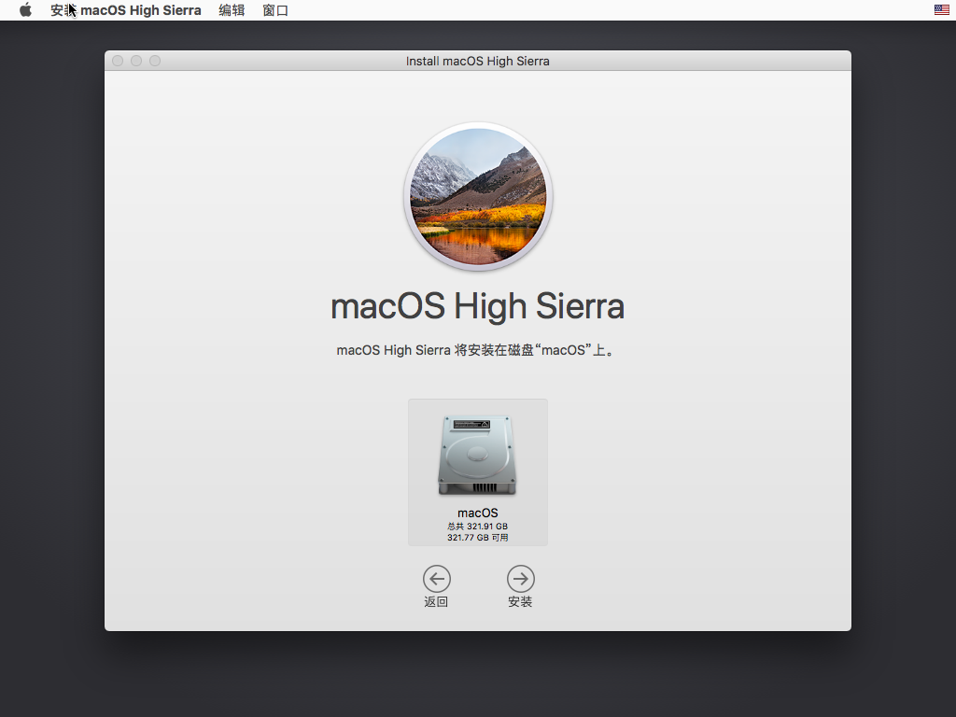Viewport: 956px width, 717px height.
Task: Click the 总共 321.91 GB text
Action: [x=477, y=527]
